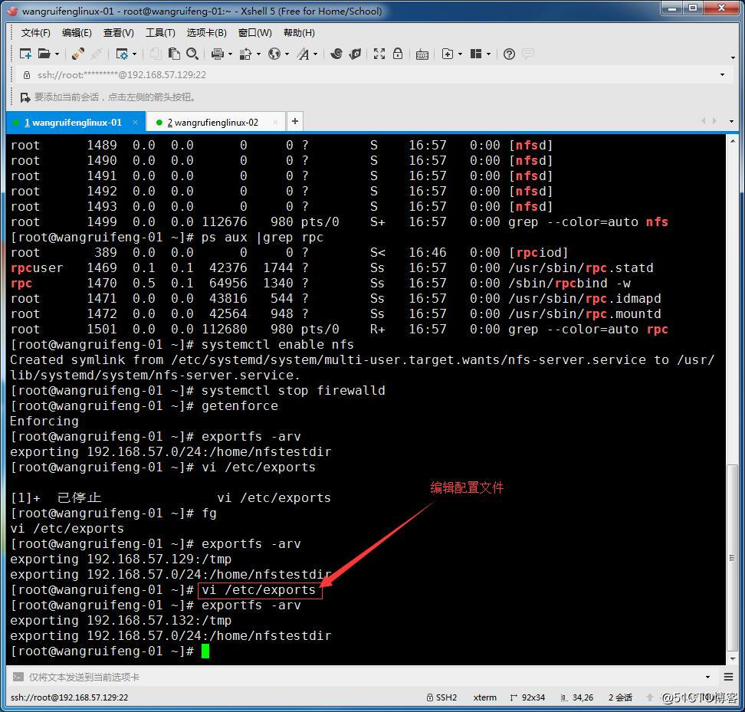This screenshot has width=745, height=712.
Task: Click the terminal scrollbar up arrow
Action: coord(732,142)
